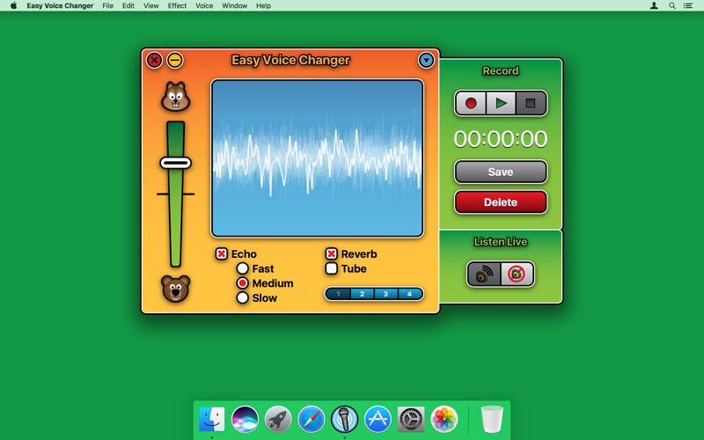Open the Apple menu
Screen dimensions: 704x440
(13, 5)
